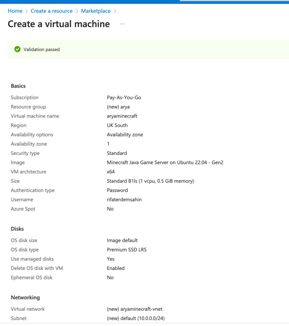The width and height of the screenshot is (289, 326).
Task: Select the (new) aryaminecraft-vnet value
Action: [135, 309]
